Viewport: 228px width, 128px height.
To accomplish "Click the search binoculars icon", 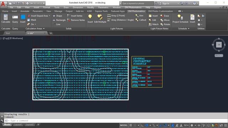I will pos(156,3).
